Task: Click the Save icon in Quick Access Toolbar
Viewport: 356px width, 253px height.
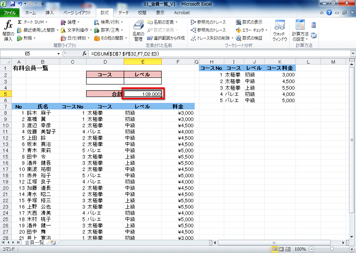Action: point(12,4)
